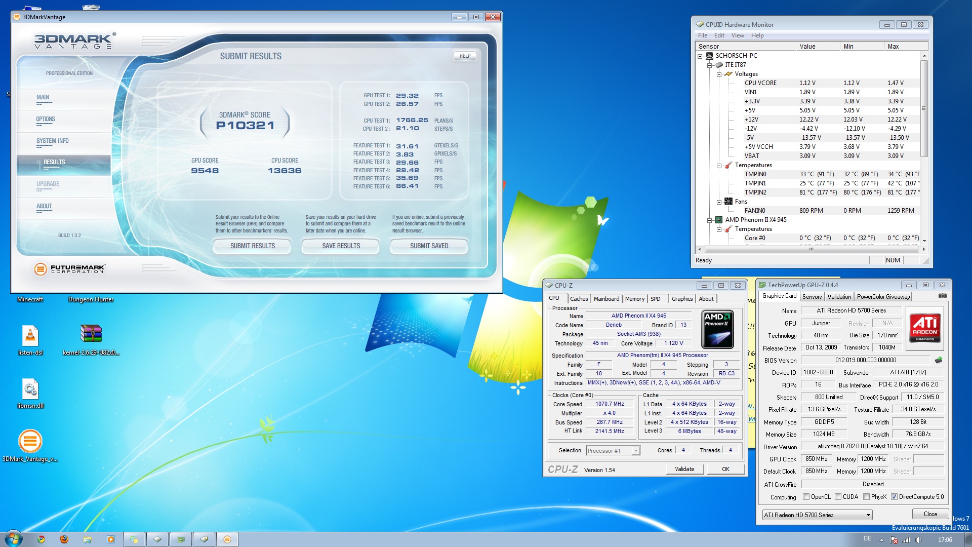Switch to the GPU-Z taskbar button
The height and width of the screenshot is (547, 972).
coord(181,539)
